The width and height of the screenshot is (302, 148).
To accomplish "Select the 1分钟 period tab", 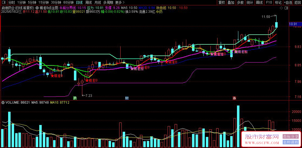I will pos(21,2).
